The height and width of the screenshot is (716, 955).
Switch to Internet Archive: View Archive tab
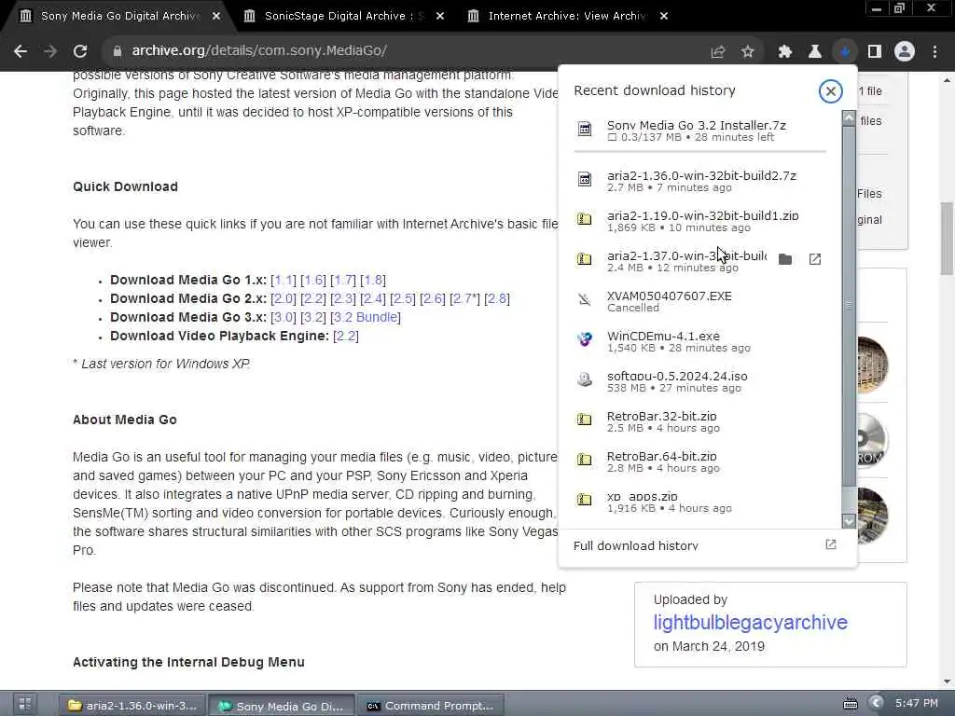565,17
